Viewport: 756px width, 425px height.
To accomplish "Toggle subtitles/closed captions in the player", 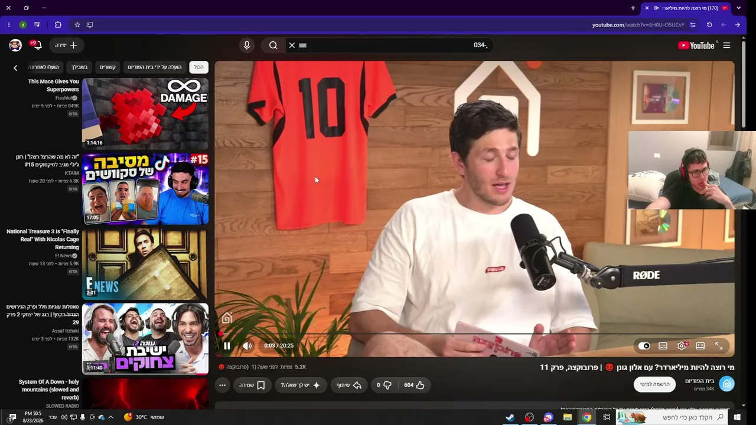I will 663,346.
